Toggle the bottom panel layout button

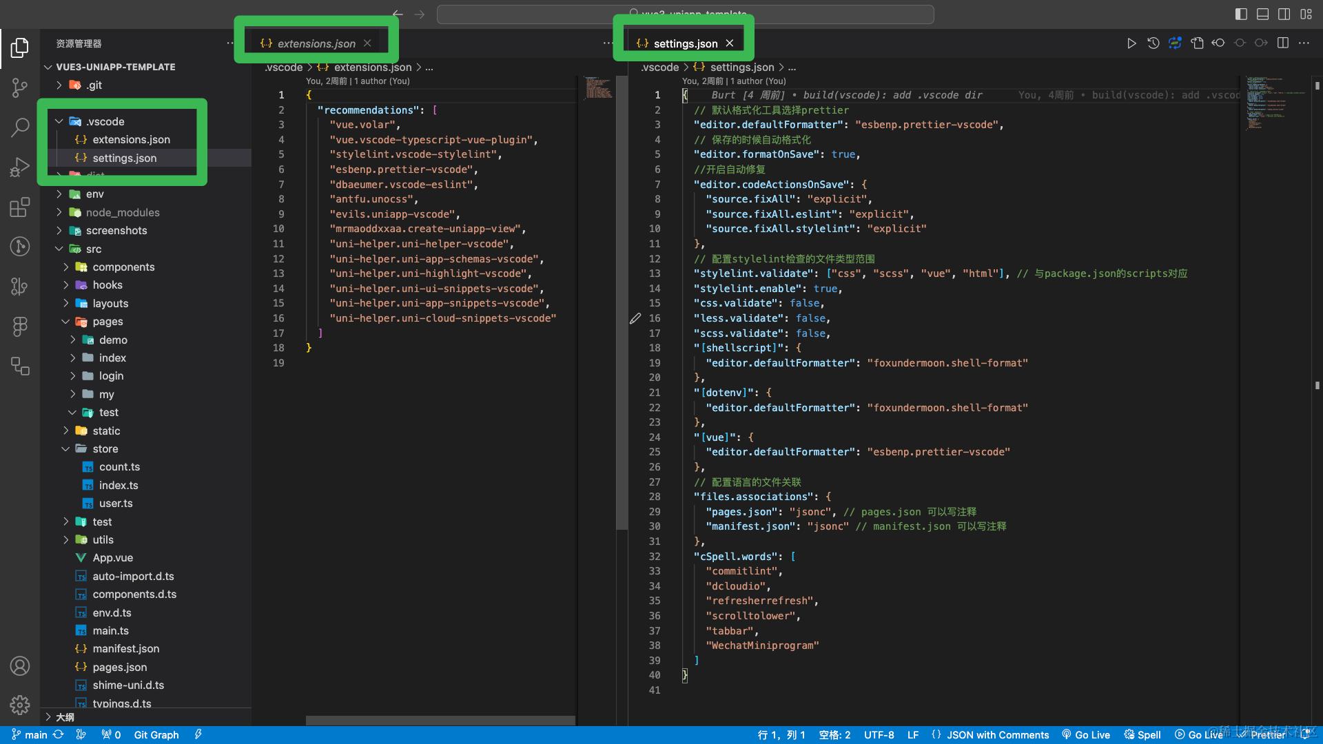1262,14
